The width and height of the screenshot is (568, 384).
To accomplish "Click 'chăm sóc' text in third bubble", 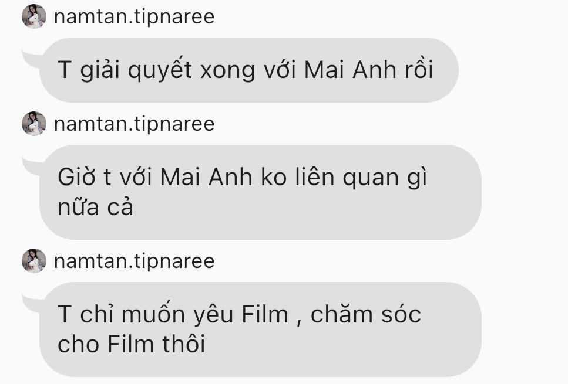I will pyautogui.click(x=366, y=314).
